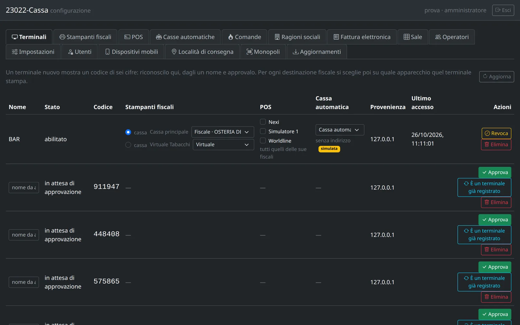Viewport: 520px width, 325px height.
Task: Click the phone icon on Dispositivi mobili tab
Action: pos(108,52)
